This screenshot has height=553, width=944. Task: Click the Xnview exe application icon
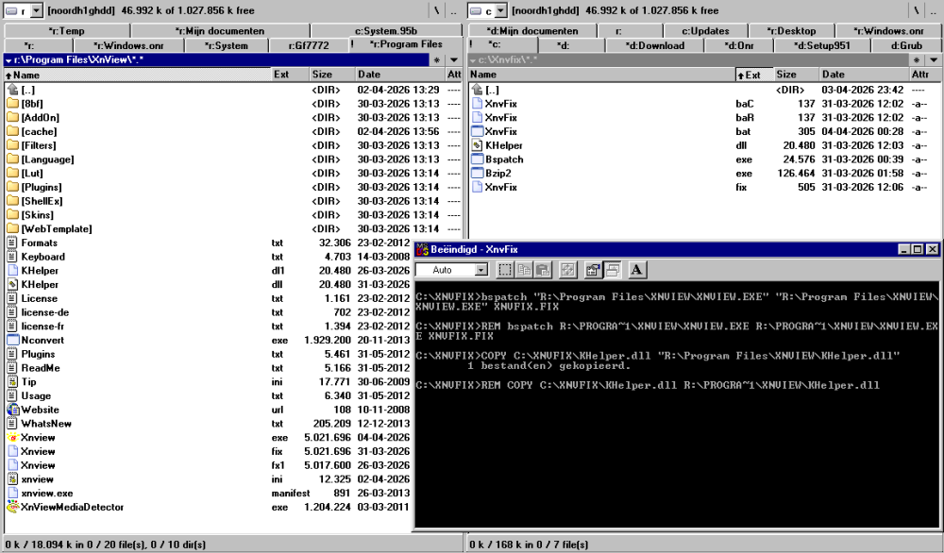coord(12,438)
